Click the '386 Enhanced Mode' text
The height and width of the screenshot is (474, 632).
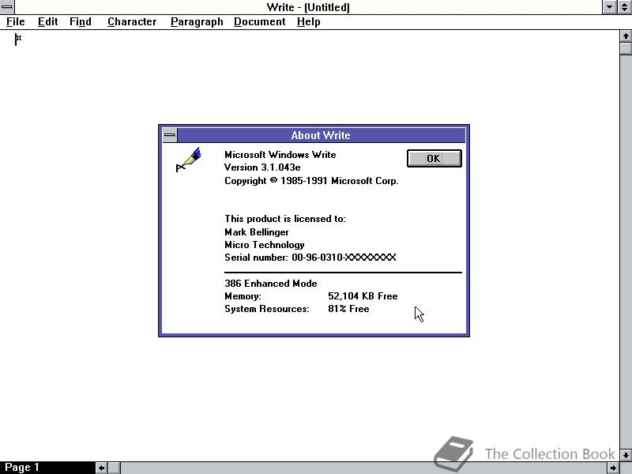pos(271,284)
